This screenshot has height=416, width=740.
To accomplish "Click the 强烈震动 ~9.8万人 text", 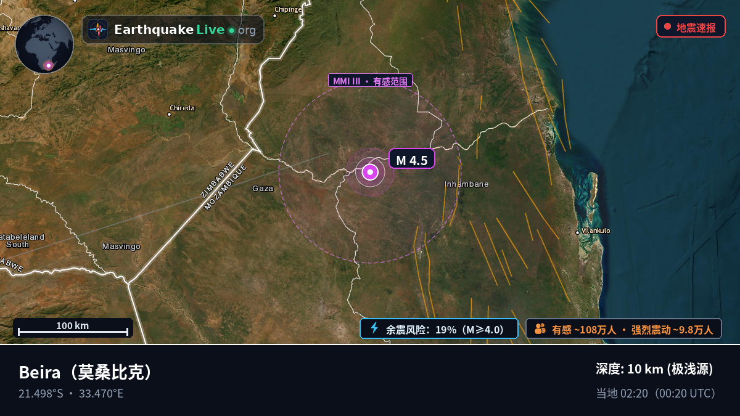I will 672,329.
